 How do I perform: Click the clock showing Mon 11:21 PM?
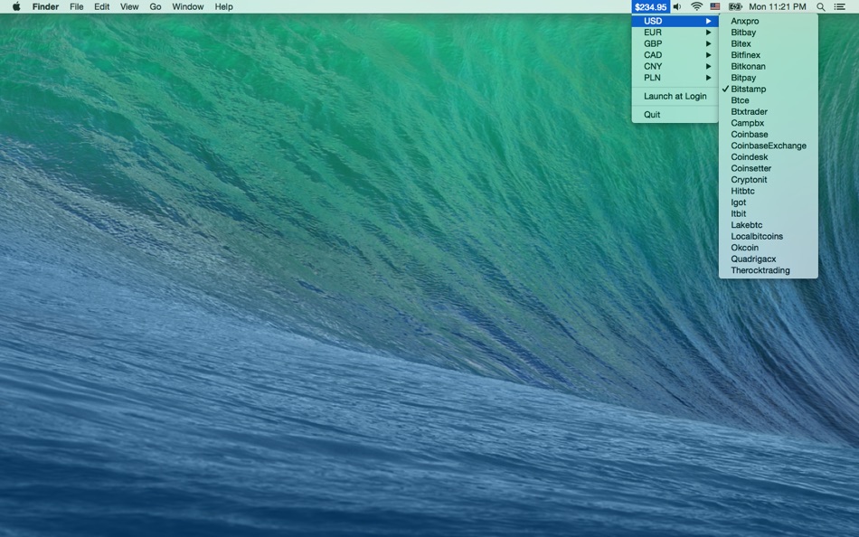tap(778, 6)
